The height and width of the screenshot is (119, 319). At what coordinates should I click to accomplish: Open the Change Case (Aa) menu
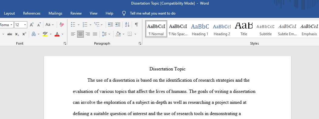(49, 25)
